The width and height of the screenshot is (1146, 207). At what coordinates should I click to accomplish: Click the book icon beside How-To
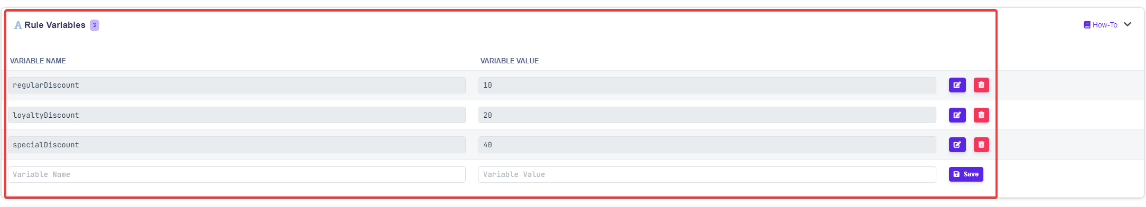coord(1087,25)
